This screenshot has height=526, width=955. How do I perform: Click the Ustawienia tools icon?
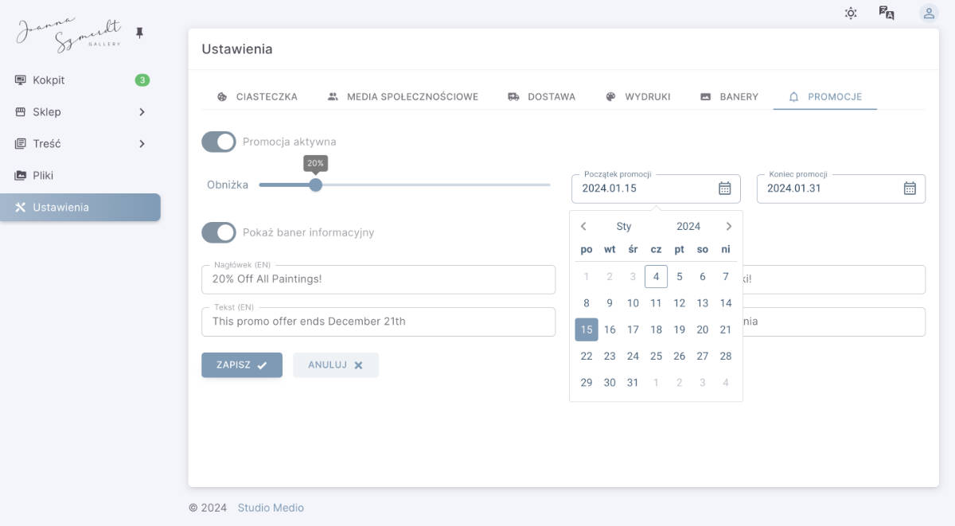point(21,207)
